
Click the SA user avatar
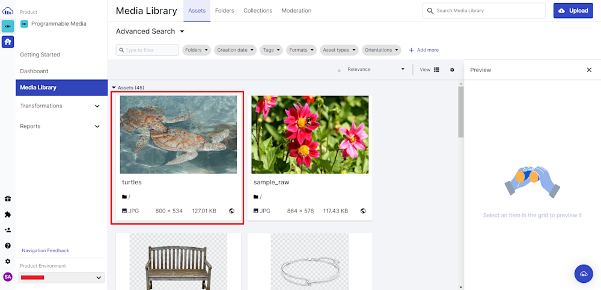(x=8, y=277)
